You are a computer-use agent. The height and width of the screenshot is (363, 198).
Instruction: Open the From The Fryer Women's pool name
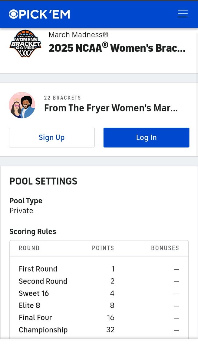click(111, 108)
